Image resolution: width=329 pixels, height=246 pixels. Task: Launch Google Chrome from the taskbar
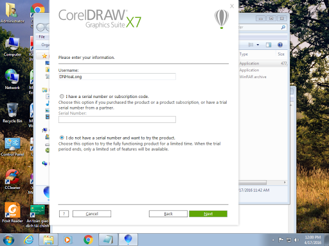[88, 240]
